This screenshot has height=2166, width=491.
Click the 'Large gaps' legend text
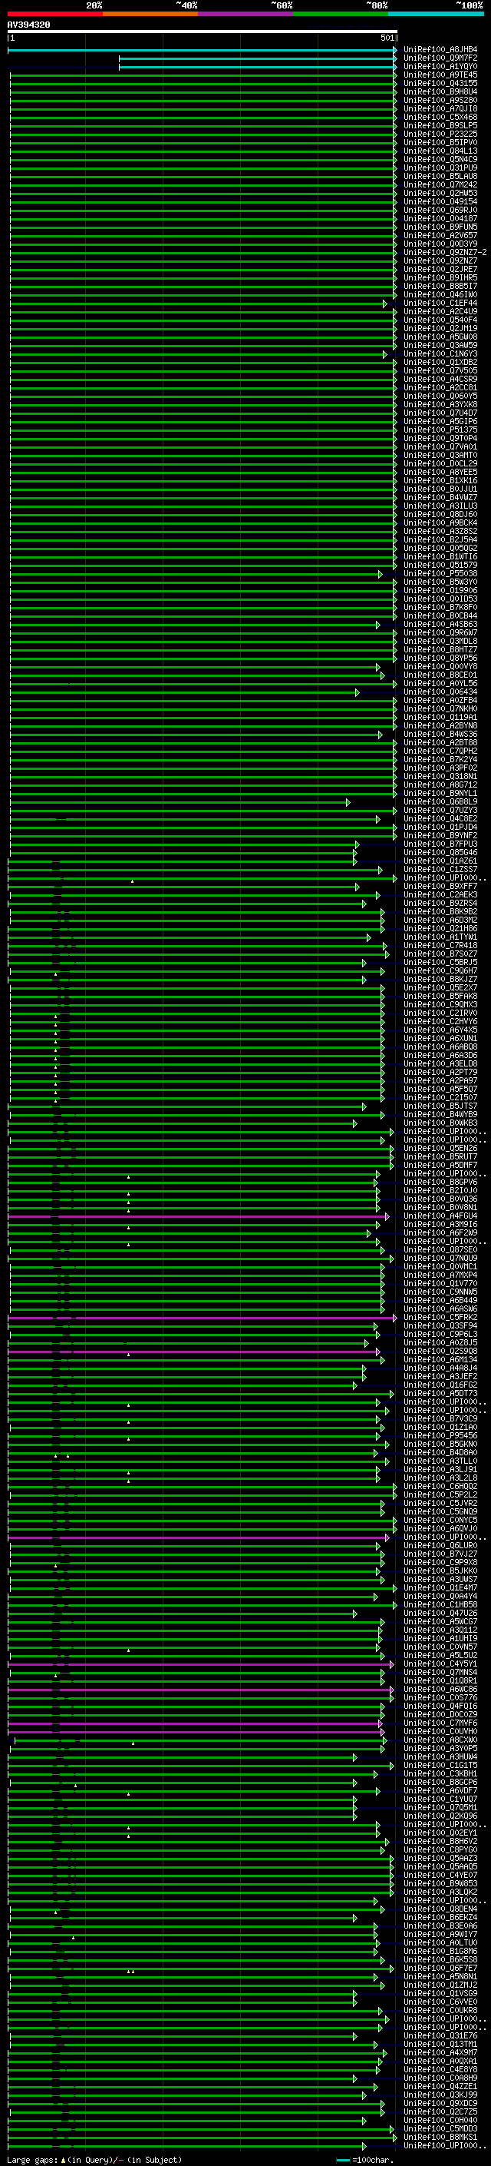click(x=32, y=2160)
